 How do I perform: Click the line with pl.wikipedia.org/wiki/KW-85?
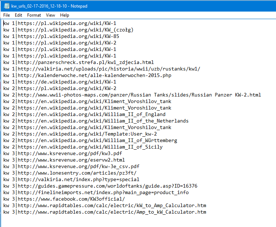click(x=61, y=37)
